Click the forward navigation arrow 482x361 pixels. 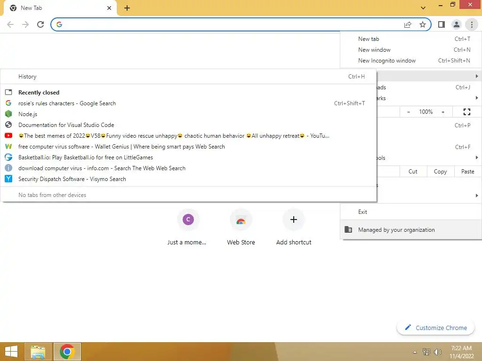coord(25,24)
